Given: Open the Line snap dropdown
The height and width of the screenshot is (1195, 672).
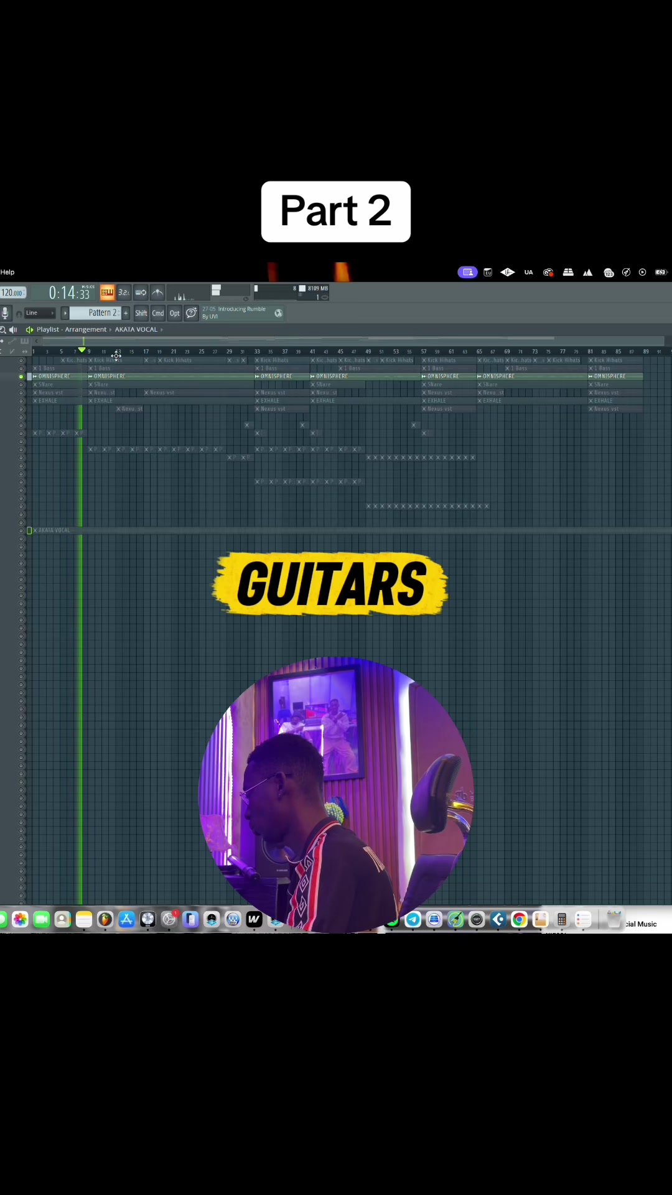Looking at the screenshot, I should click(40, 313).
